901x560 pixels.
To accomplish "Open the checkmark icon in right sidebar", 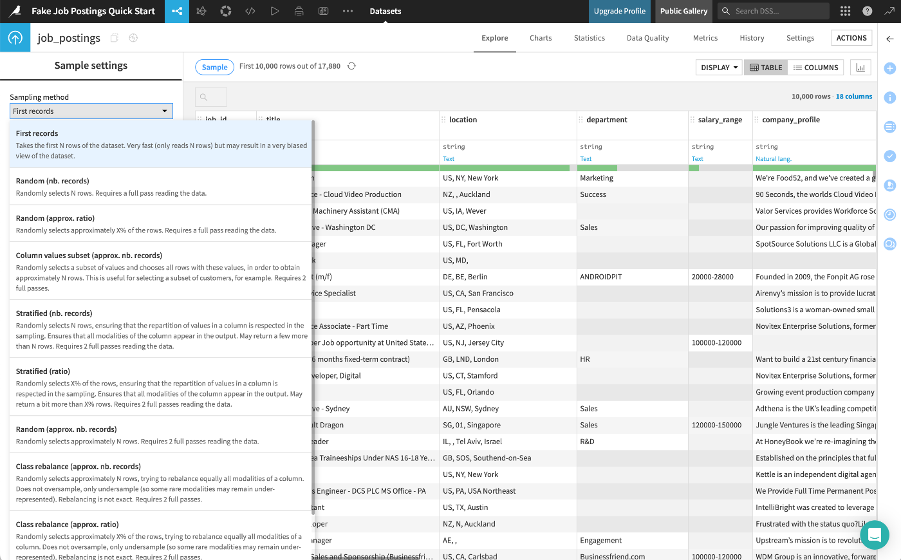I will [890, 156].
